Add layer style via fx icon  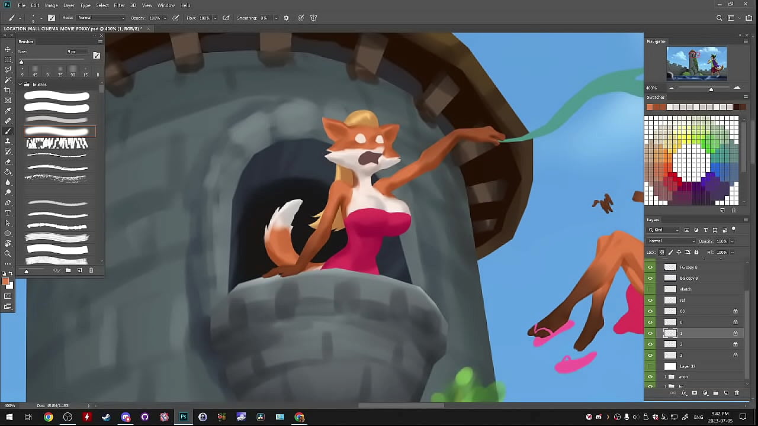tap(683, 393)
